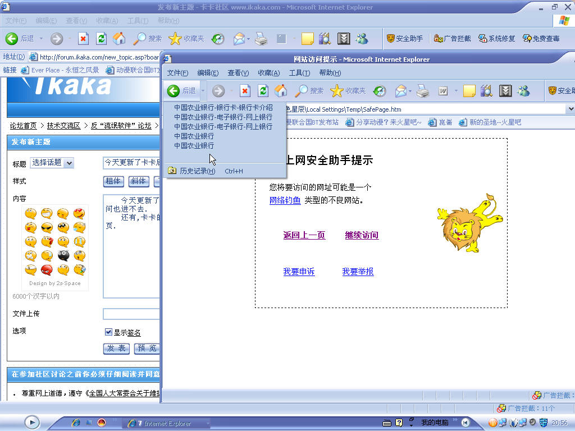The height and width of the screenshot is (431, 575).
Task: Click inside the 内容 text area
Action: point(131,246)
